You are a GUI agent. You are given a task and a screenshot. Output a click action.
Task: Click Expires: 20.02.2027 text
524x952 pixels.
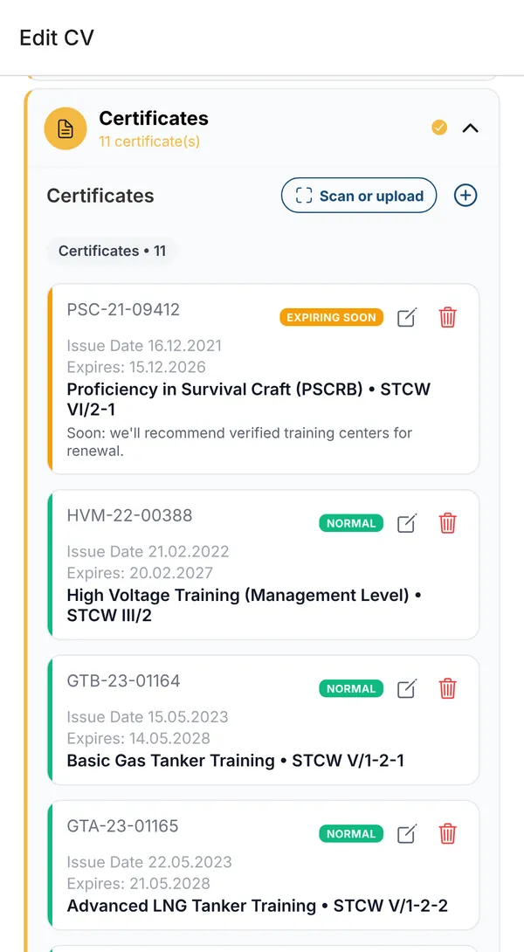[140, 573]
